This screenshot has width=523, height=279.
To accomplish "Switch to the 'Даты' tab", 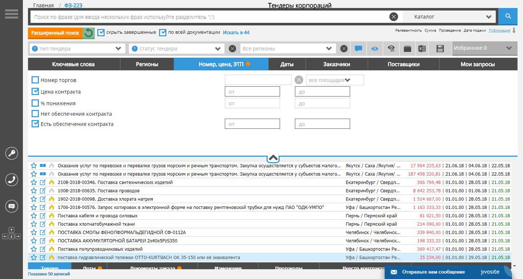I will pyautogui.click(x=287, y=64).
